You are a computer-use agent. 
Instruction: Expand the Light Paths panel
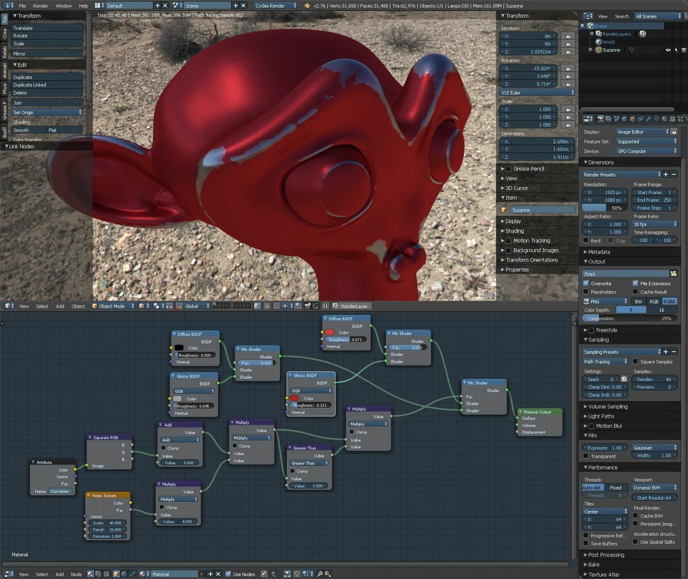601,416
